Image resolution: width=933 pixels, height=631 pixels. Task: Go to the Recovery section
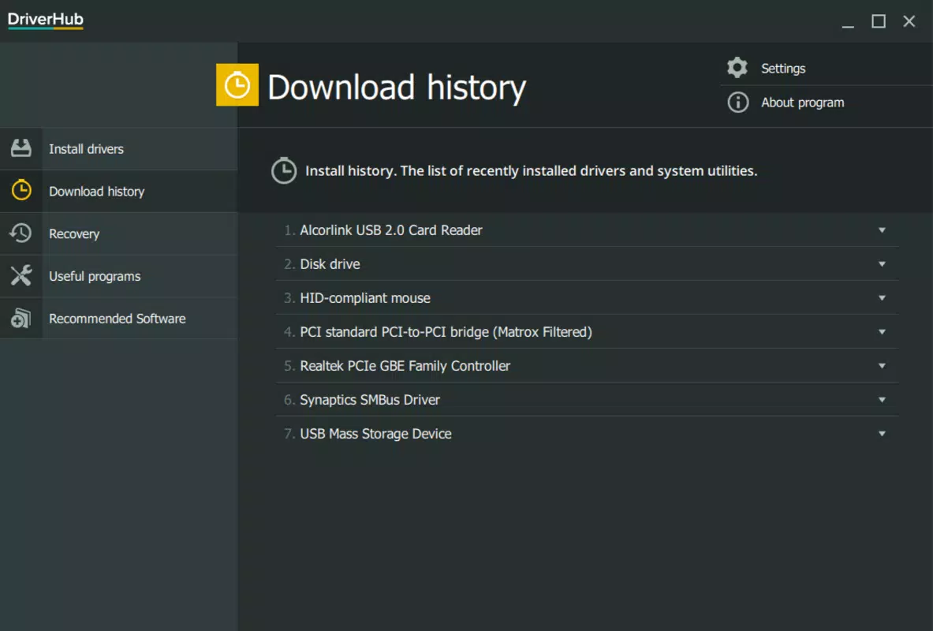118,234
